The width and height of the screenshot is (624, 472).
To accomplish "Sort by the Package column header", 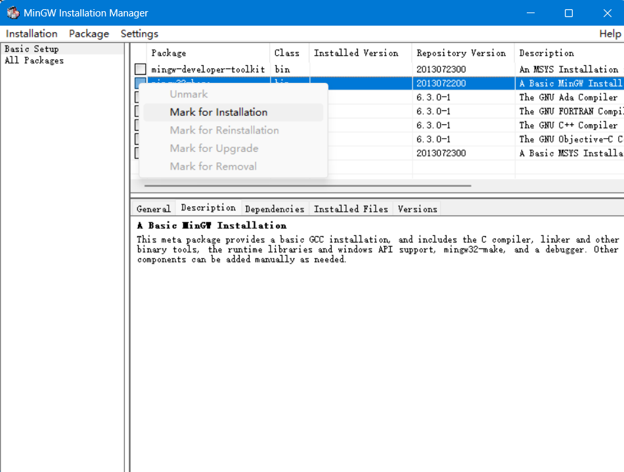I will (x=208, y=53).
